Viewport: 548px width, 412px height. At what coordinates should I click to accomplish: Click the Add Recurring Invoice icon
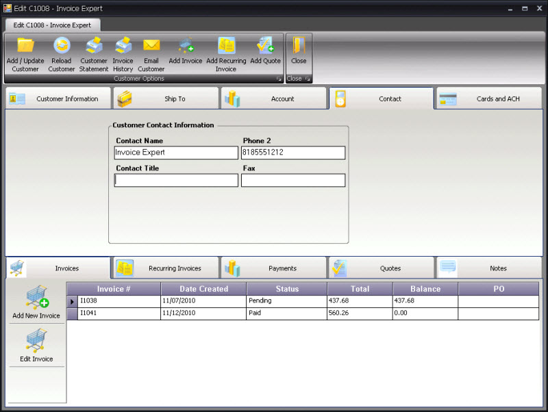(x=226, y=45)
